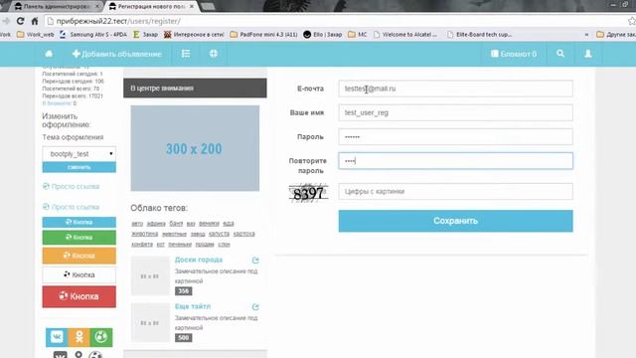
Task: Select the капуста tag
Action: [219, 234]
